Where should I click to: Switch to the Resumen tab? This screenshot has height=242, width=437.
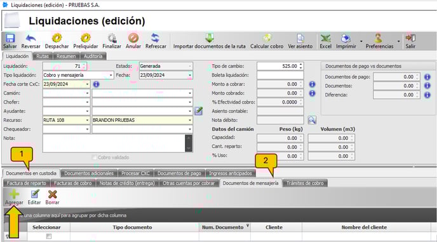pyautogui.click(x=66, y=56)
